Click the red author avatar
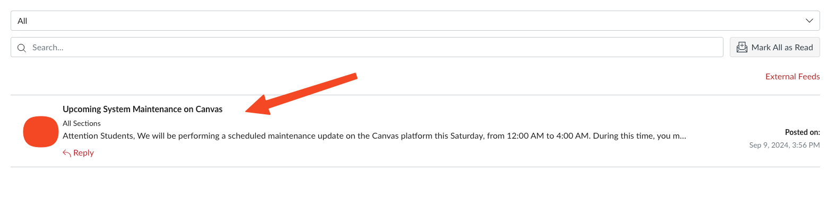Screen dimensions: 836x218 tap(41, 132)
